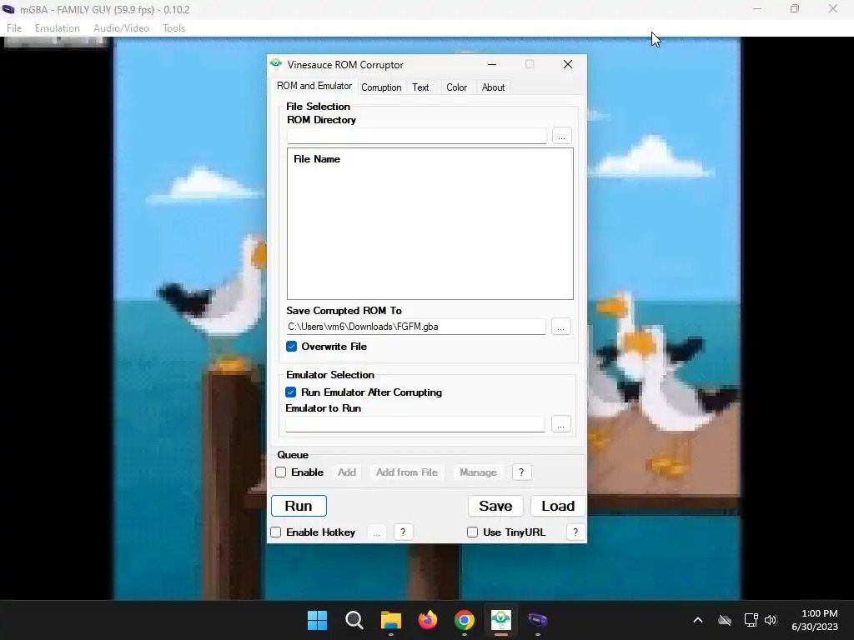
Task: Launch Firefox from taskbar
Action: pos(428,620)
